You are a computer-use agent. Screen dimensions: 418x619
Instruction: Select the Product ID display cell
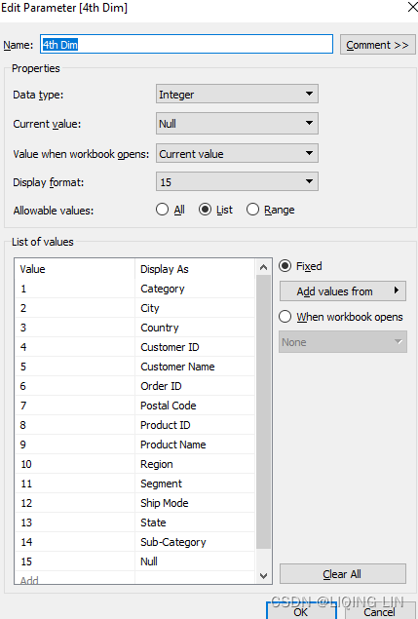[196, 425]
